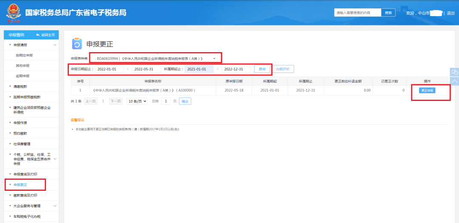The image size is (459, 223).
Task: Click the 搜索 search button
Action: [x=388, y=13]
